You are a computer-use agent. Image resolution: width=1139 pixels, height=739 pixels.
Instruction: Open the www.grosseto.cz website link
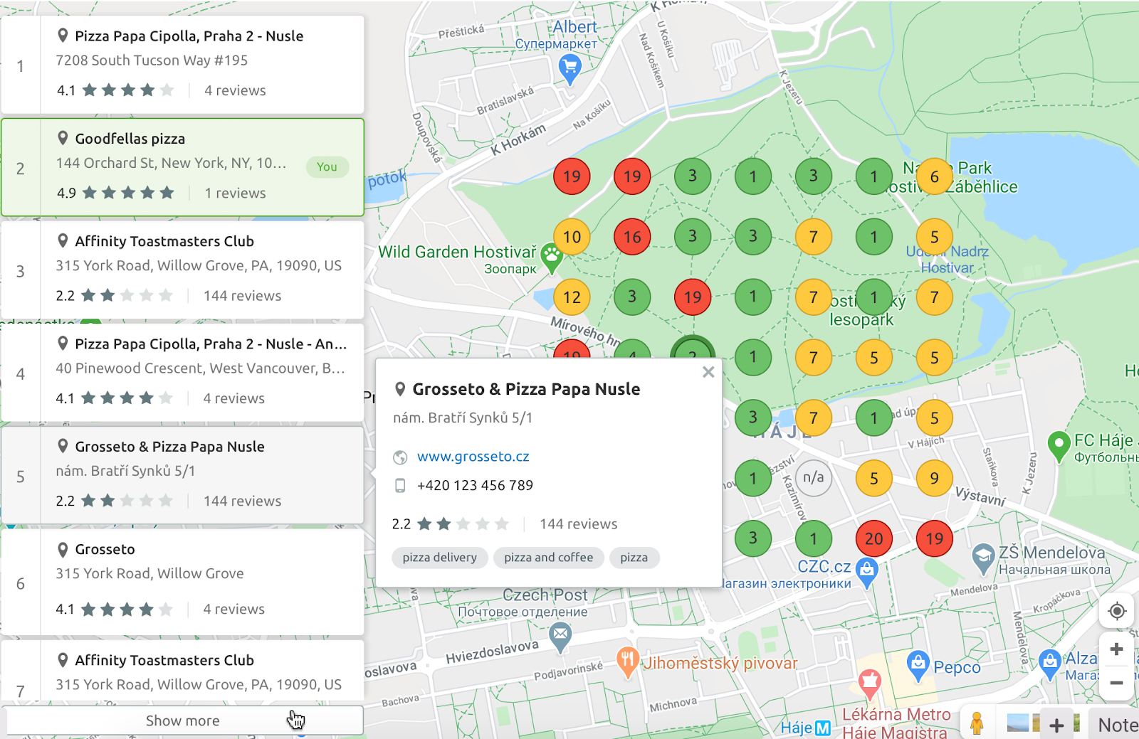tap(473, 456)
